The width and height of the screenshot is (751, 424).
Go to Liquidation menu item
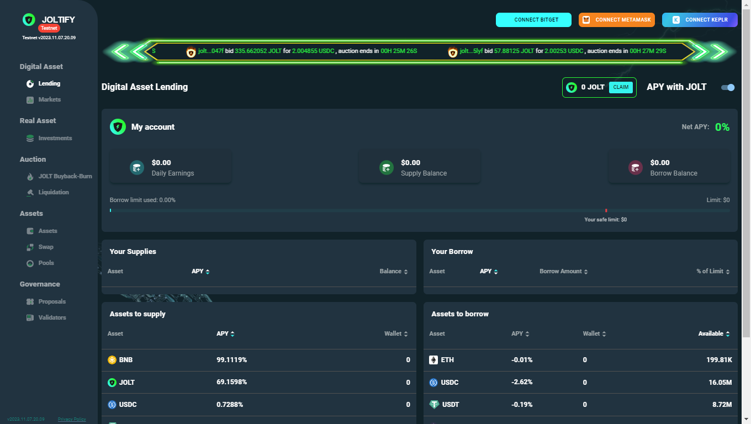[54, 193]
